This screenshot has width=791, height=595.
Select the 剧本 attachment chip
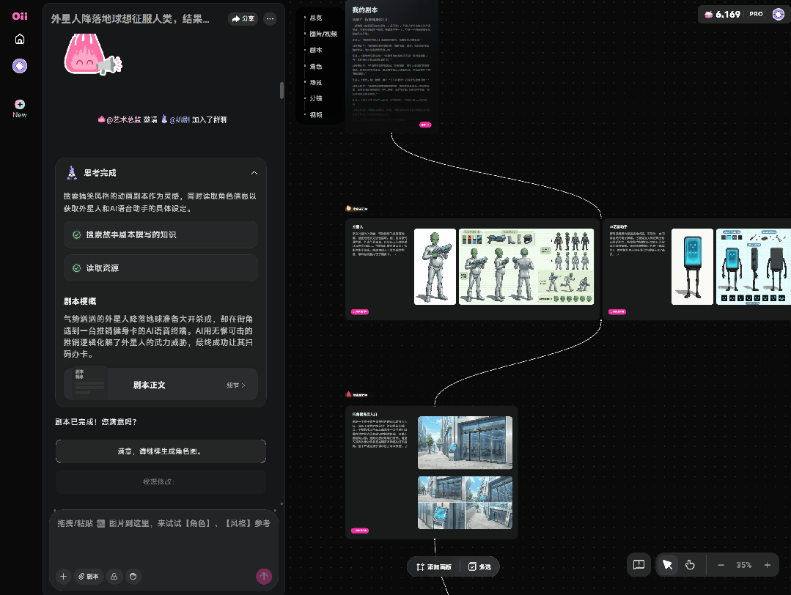coord(88,577)
